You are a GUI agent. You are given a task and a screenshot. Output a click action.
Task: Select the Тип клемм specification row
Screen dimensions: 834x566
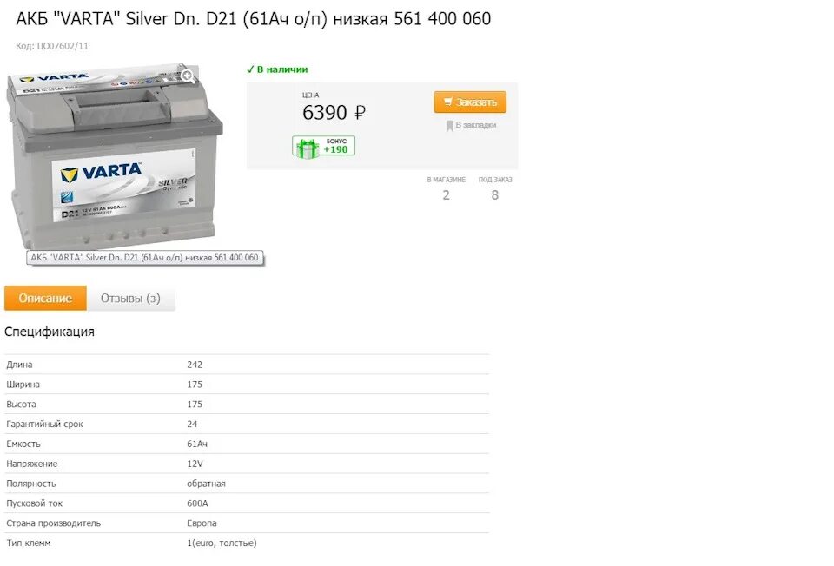pyautogui.click(x=247, y=543)
